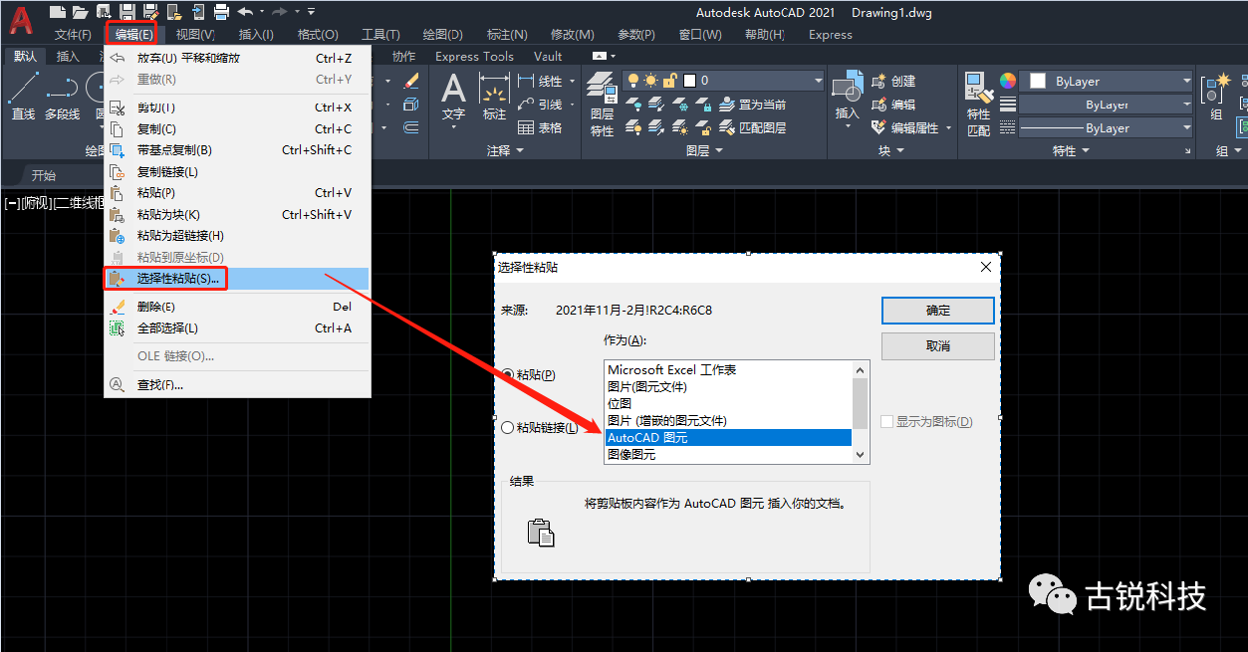1248x652 pixels.
Task: Click the Open file folder icon
Action: (x=81, y=12)
